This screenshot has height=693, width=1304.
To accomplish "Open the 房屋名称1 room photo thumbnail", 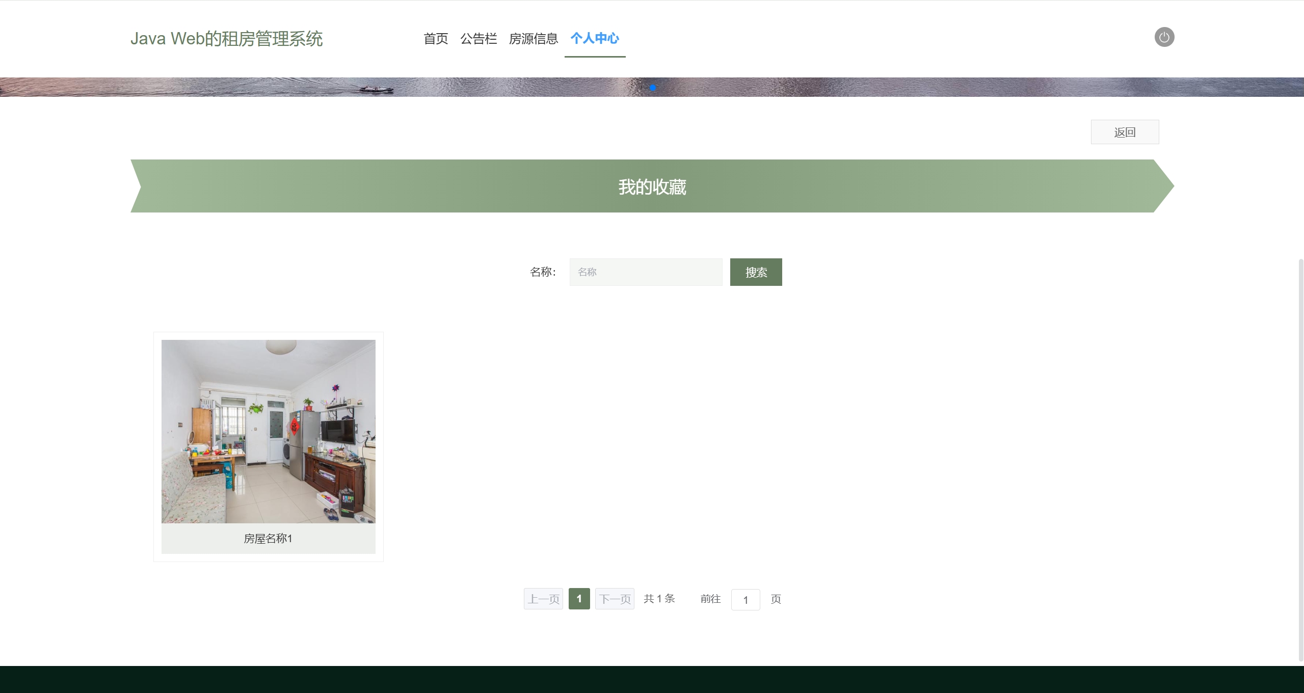I will click(x=269, y=432).
